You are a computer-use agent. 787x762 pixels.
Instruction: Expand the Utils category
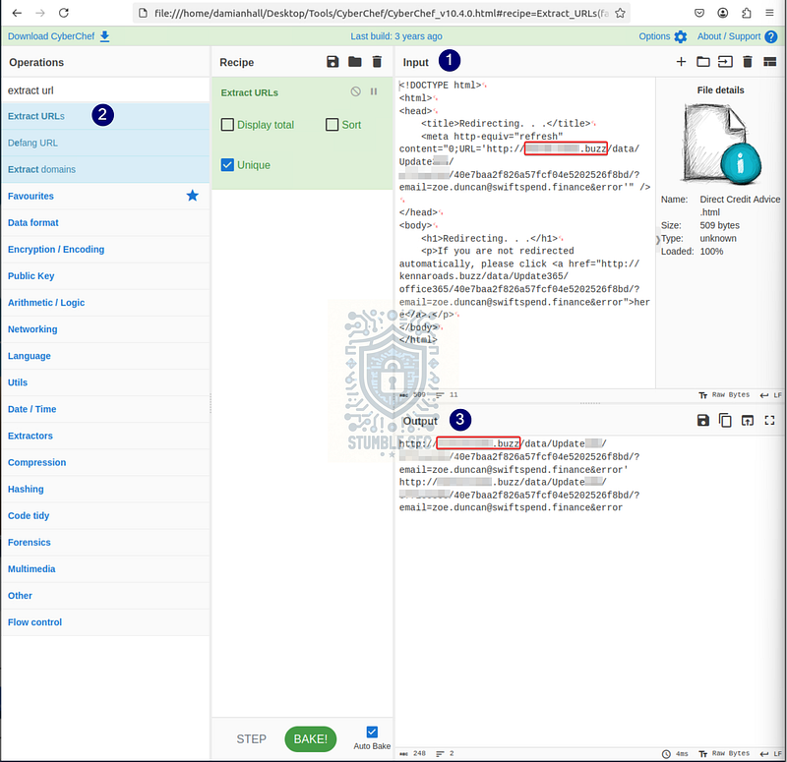pos(105,382)
